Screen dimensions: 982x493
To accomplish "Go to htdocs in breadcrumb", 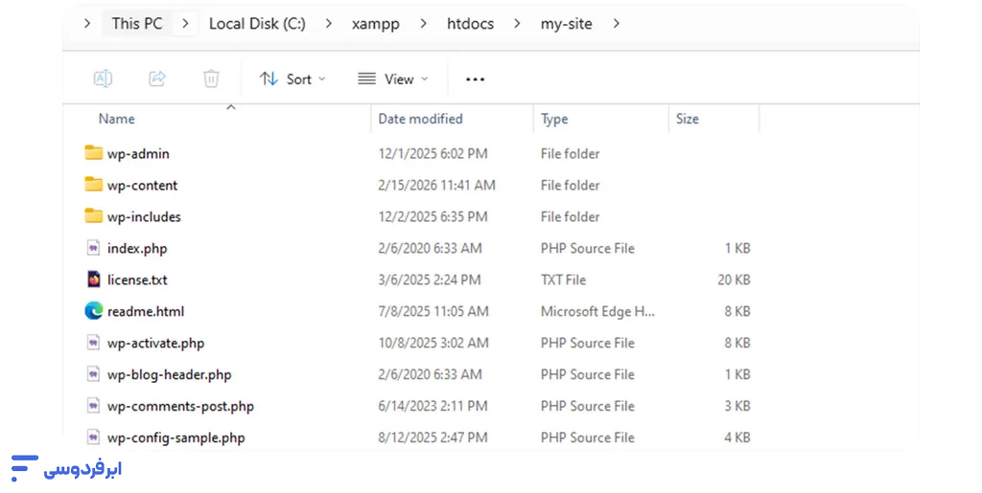I will pyautogui.click(x=470, y=24).
